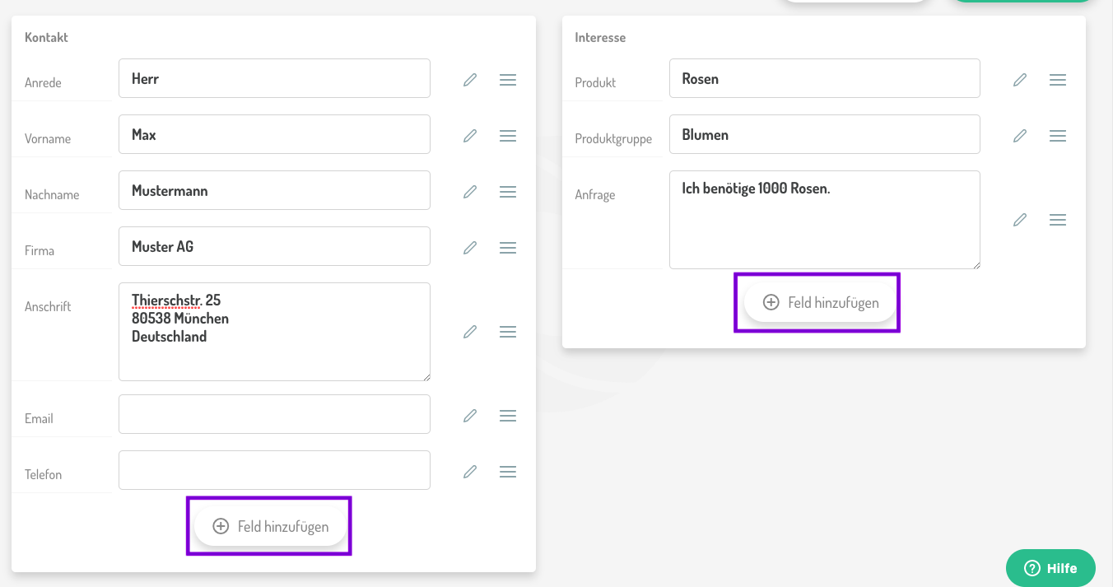Edit the Nachname field via pencil icon
The image size is (1113, 587).
point(470,192)
